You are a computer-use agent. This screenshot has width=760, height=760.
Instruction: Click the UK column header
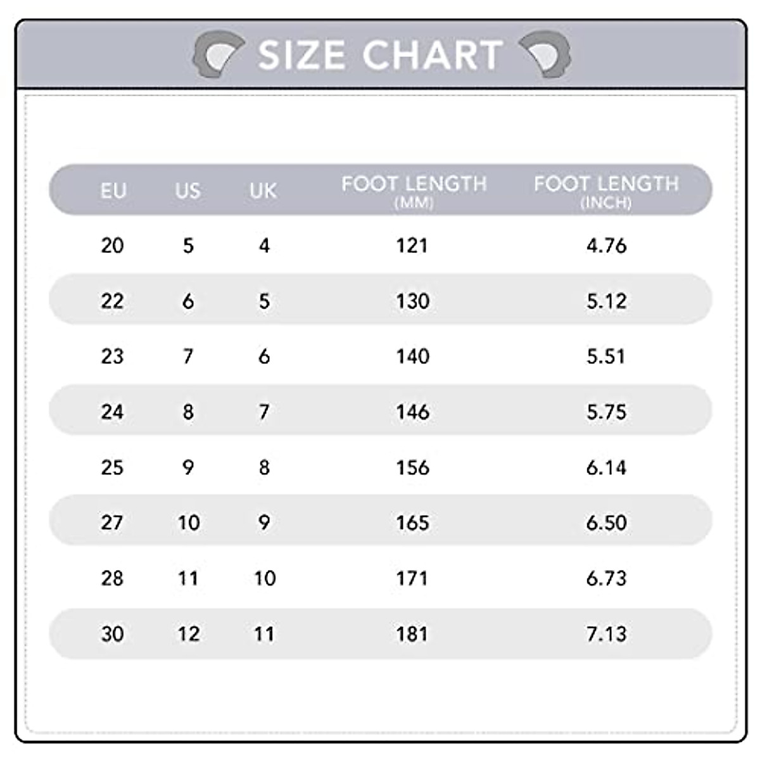[263, 190]
